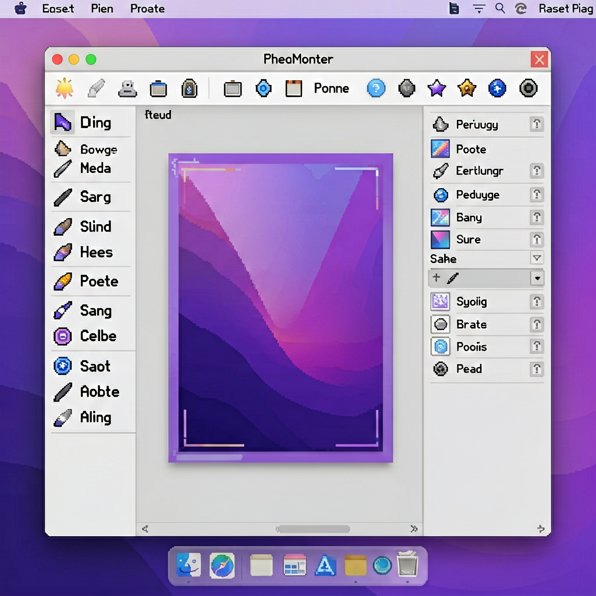Expand the Sahe section triangle
The width and height of the screenshot is (596, 596).
click(x=537, y=258)
